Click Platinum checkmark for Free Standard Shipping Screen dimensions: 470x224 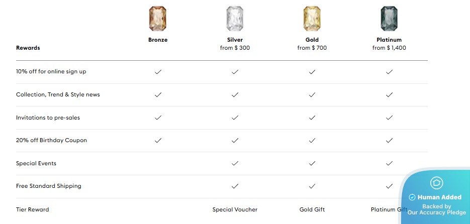pos(389,186)
